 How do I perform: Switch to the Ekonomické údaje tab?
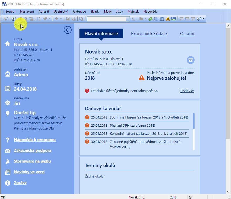point(149,34)
